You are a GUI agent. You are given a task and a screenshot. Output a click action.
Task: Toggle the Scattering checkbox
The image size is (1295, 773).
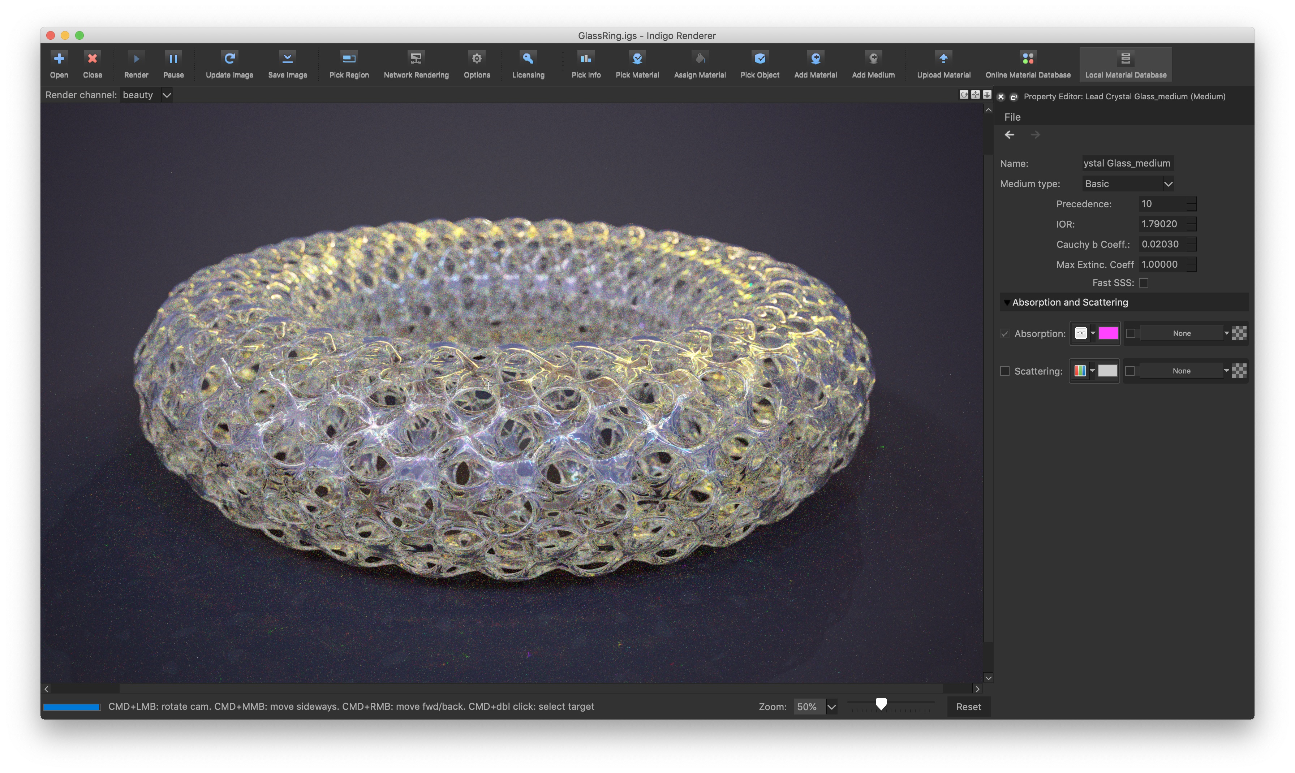pos(1004,371)
